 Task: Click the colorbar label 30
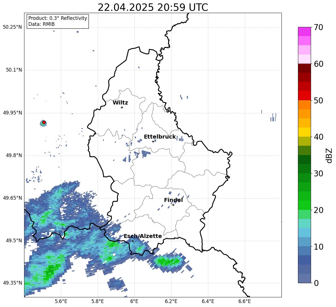[318, 174]
